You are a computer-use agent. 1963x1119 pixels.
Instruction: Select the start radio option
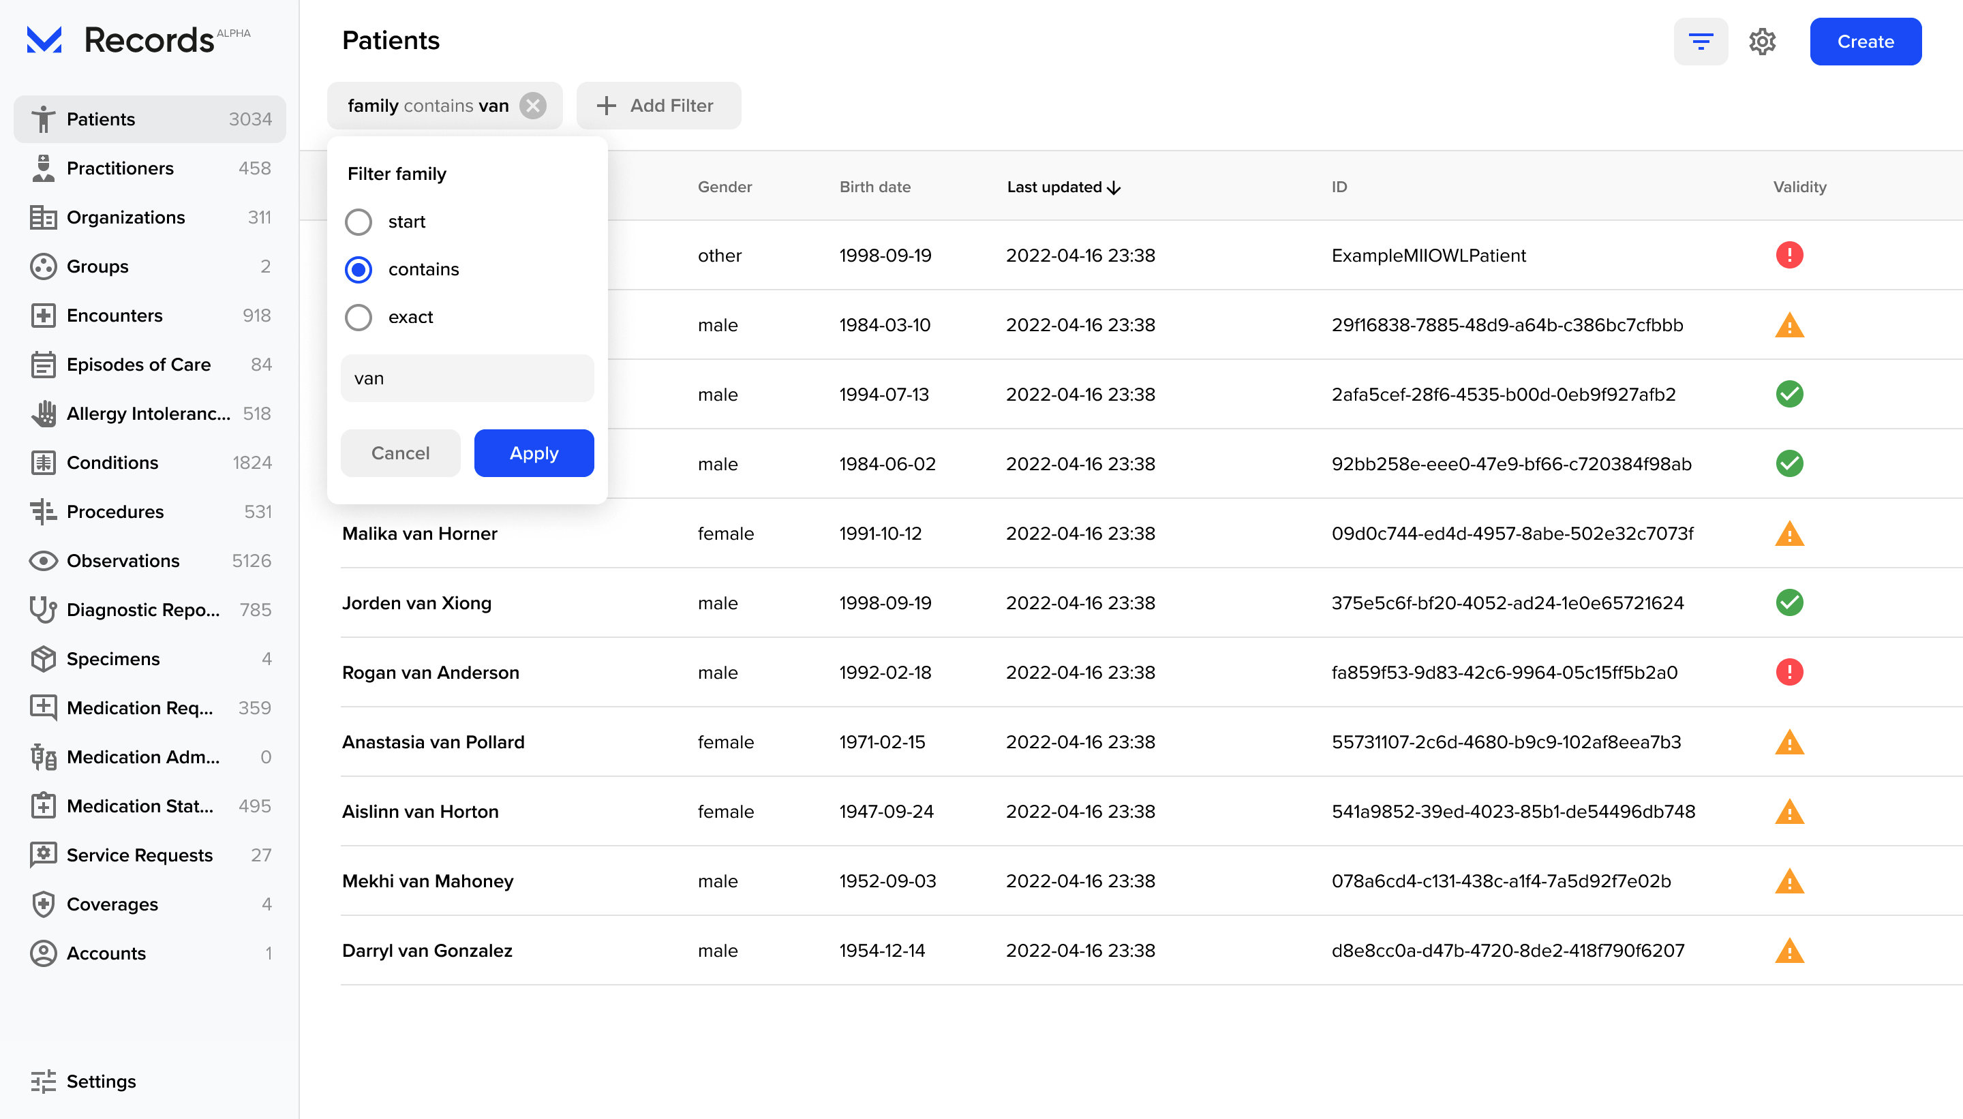pyautogui.click(x=358, y=222)
